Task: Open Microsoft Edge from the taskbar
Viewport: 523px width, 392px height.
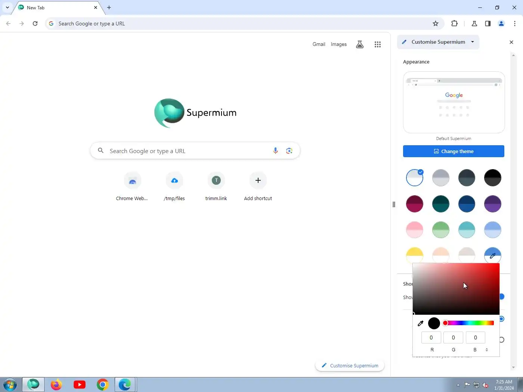Action: (x=125, y=385)
